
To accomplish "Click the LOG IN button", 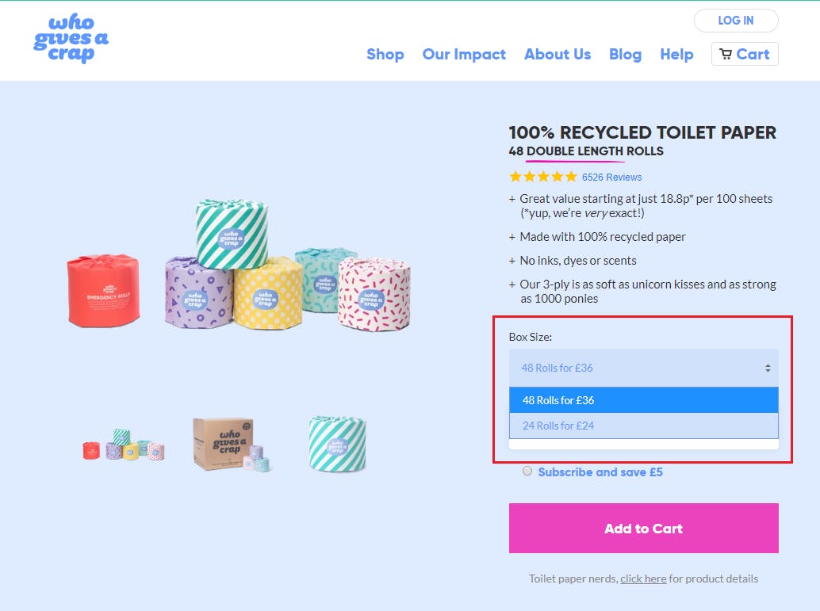I will (x=736, y=21).
